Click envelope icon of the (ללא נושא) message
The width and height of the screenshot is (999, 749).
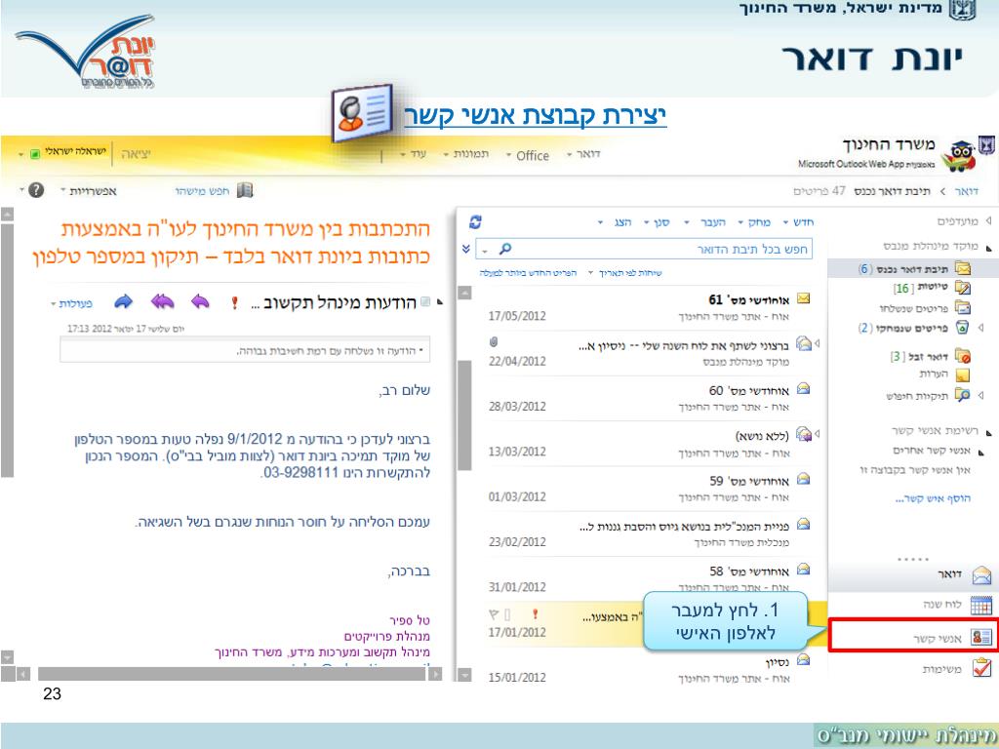point(804,434)
